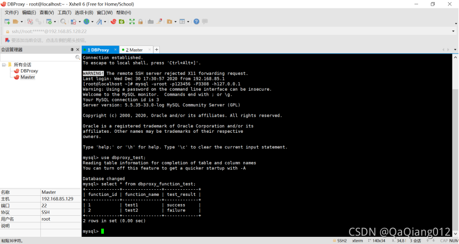This screenshot has width=459, height=244.
Task: Click the Disconnect toolbar icon
Action: 30,22
